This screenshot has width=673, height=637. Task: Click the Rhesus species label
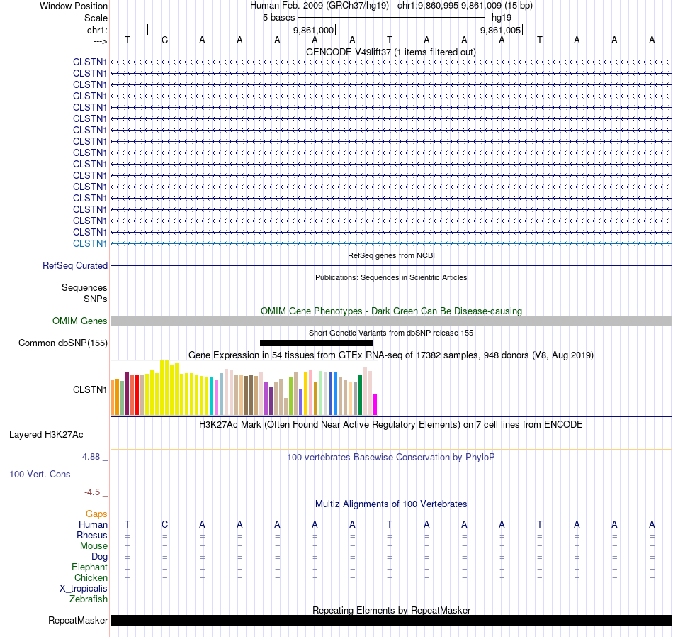click(x=92, y=535)
